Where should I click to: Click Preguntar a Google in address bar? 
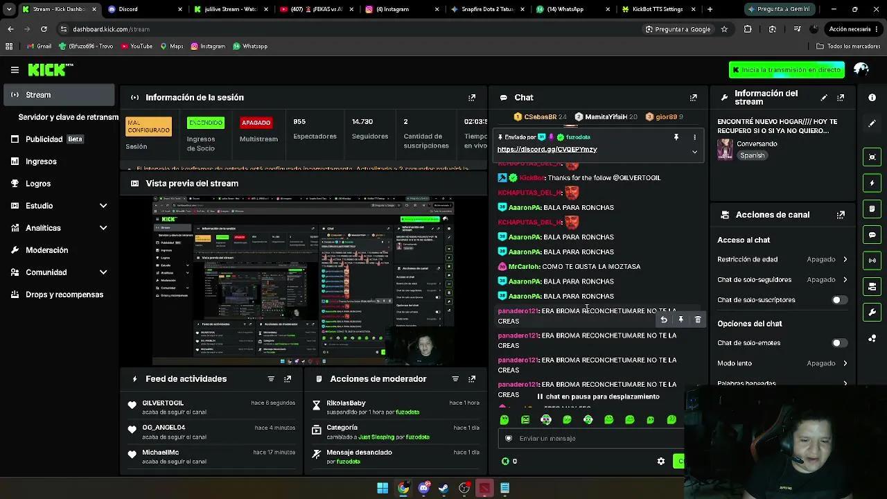point(678,29)
